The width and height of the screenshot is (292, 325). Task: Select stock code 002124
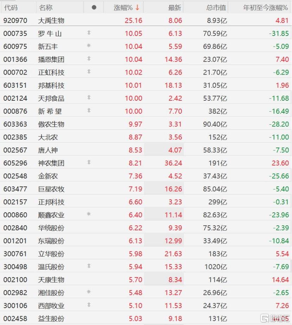click(15, 98)
